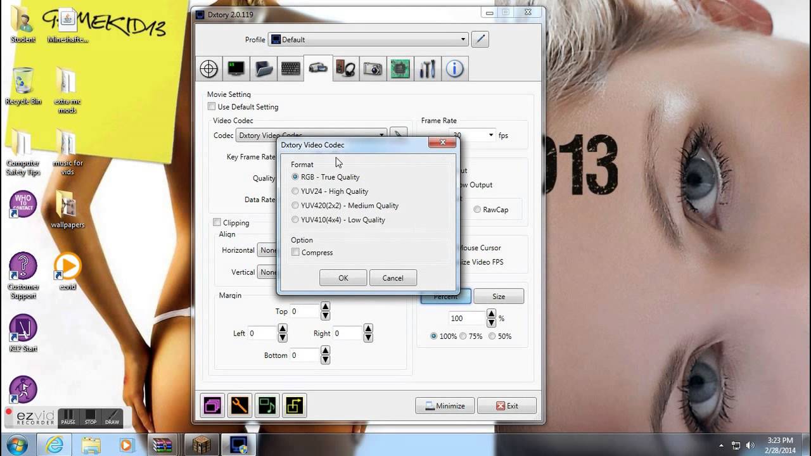Select YUV24 - High Quality format
Screen dimensions: 811x456
pos(330,191)
